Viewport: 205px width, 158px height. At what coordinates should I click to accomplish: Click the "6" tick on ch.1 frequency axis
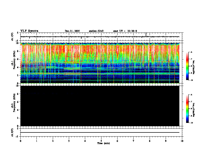coord(18,59)
